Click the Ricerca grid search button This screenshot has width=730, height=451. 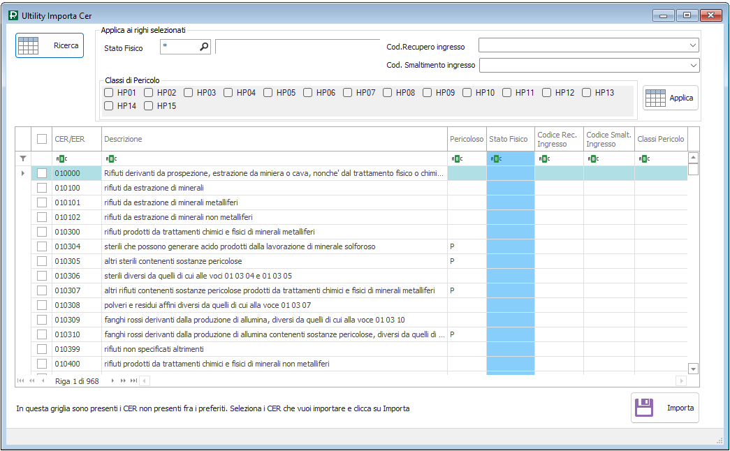(50, 45)
